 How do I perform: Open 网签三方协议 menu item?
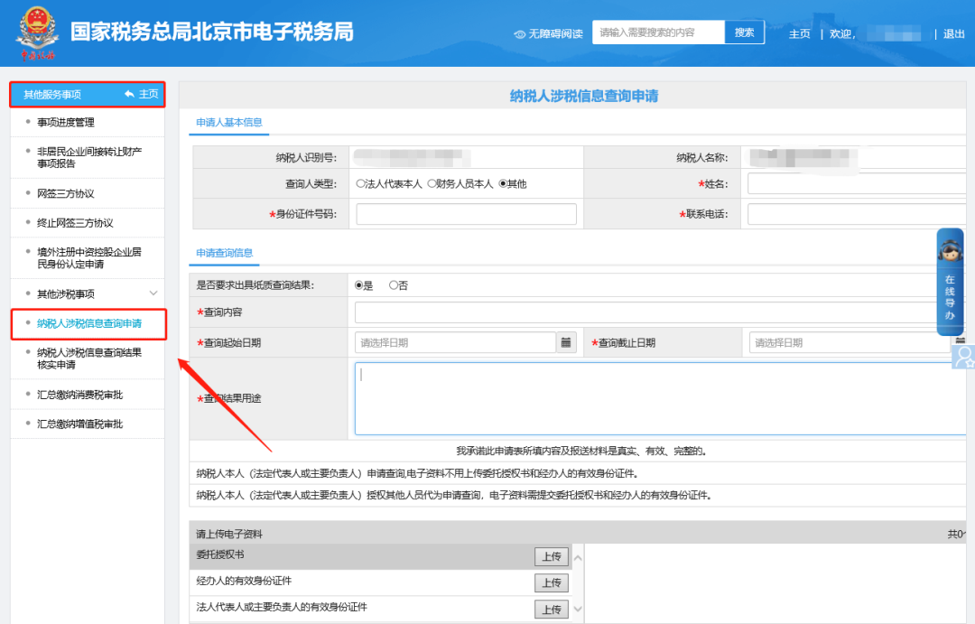[66, 193]
